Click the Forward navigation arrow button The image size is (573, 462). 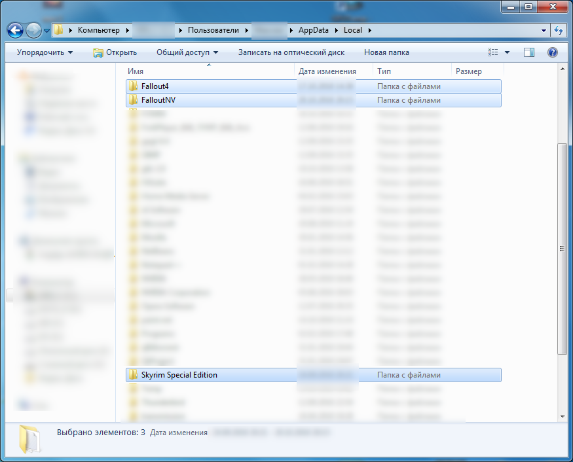(33, 30)
